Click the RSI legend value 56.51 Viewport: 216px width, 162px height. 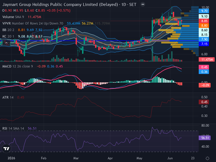32,129
